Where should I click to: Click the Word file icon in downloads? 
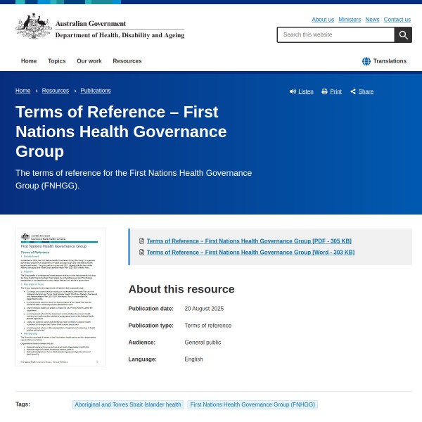tap(141, 252)
